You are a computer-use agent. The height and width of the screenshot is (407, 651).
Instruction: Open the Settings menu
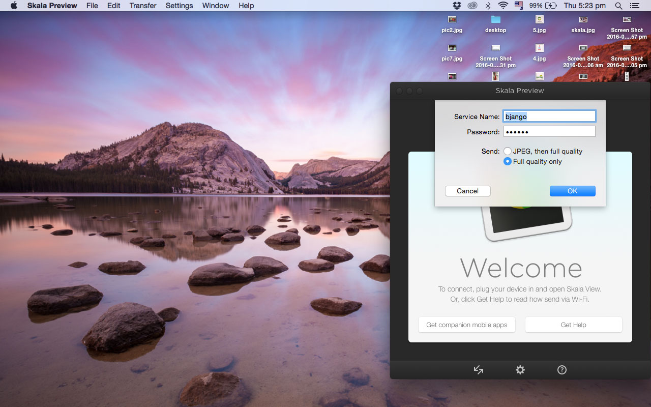(179, 6)
